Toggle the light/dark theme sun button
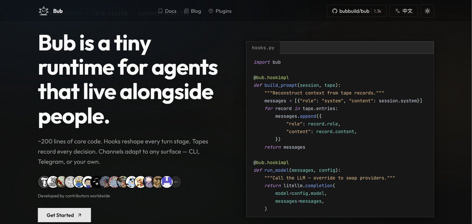 tap(427, 11)
